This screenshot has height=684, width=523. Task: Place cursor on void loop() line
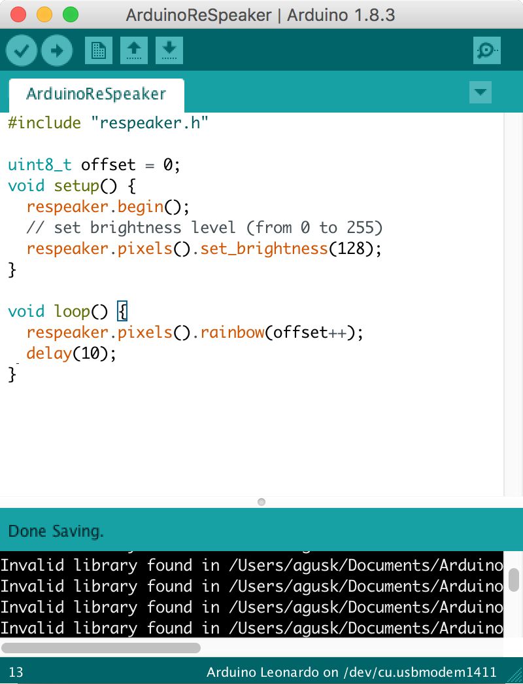point(68,312)
